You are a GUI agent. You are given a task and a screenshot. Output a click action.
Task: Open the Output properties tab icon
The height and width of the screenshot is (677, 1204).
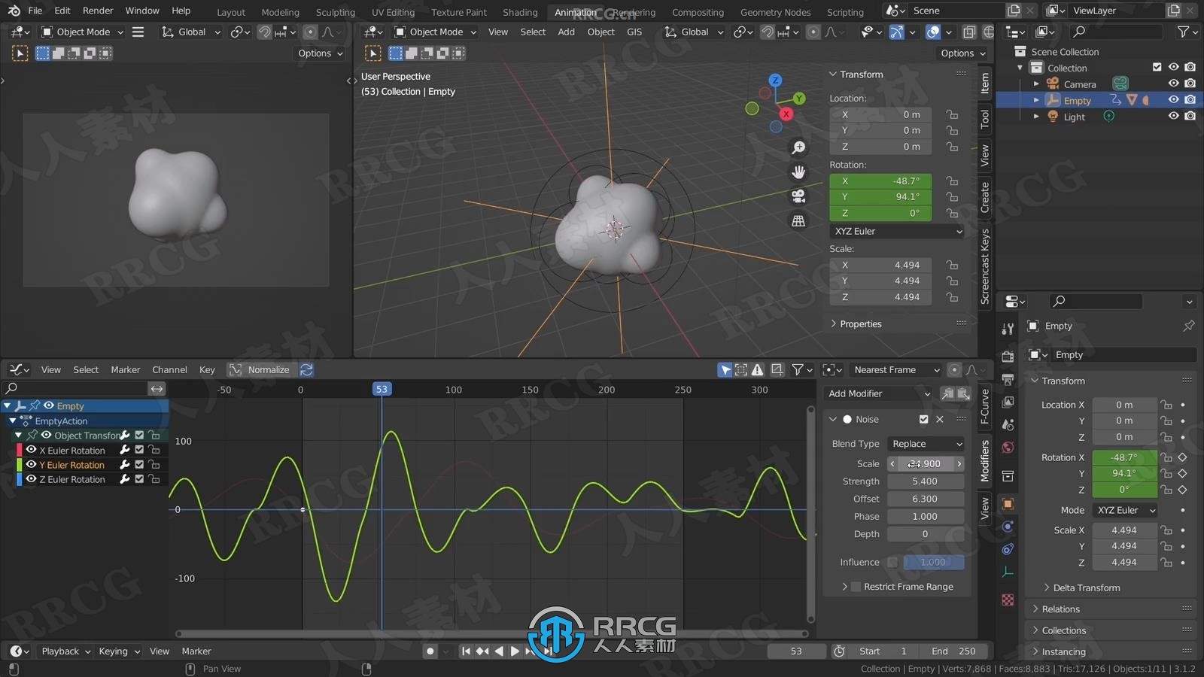[x=1008, y=379]
